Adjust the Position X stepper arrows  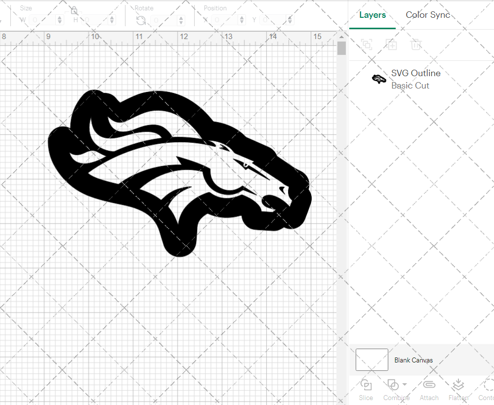click(x=242, y=20)
